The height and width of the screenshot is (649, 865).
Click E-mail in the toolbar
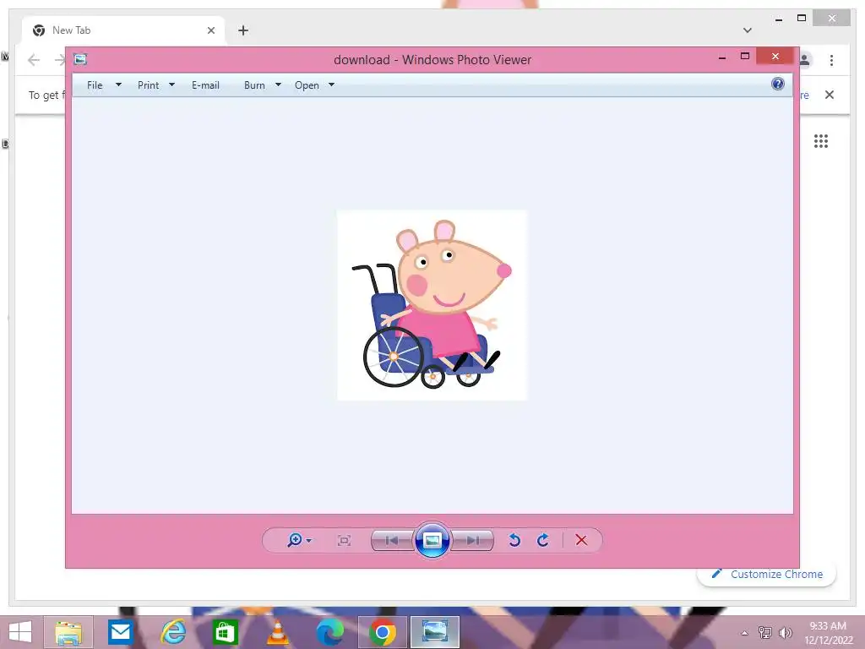[x=205, y=85]
